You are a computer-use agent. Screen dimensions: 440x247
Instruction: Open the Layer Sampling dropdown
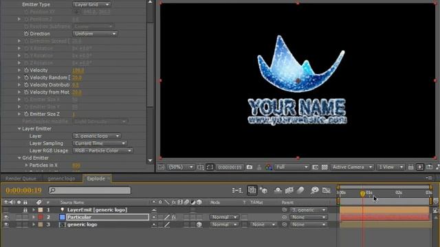tap(100, 143)
